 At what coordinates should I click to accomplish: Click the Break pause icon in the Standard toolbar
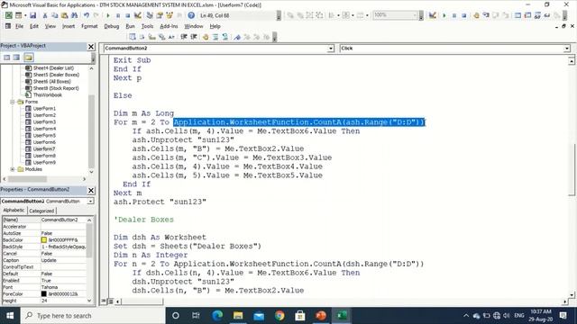(118, 15)
